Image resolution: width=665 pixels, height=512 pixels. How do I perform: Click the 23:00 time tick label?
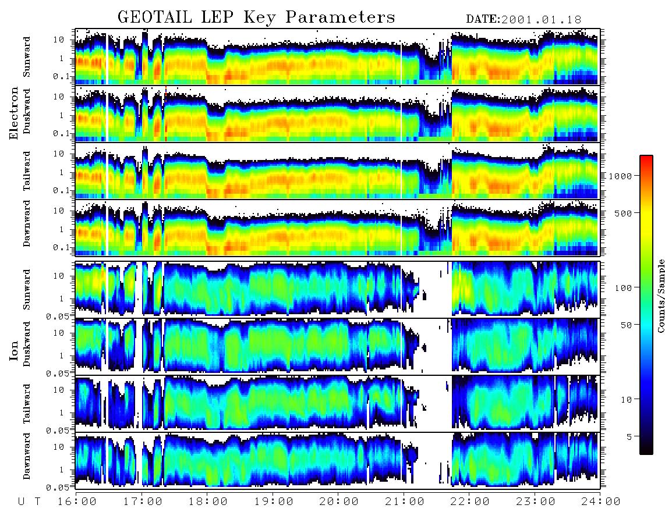pos(535,502)
